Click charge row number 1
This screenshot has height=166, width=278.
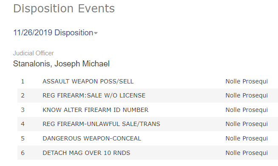23,81
